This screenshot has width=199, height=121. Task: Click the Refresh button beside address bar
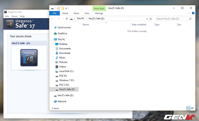click(150, 19)
